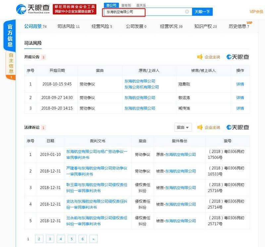Clear the search box with X icon

click(187, 12)
